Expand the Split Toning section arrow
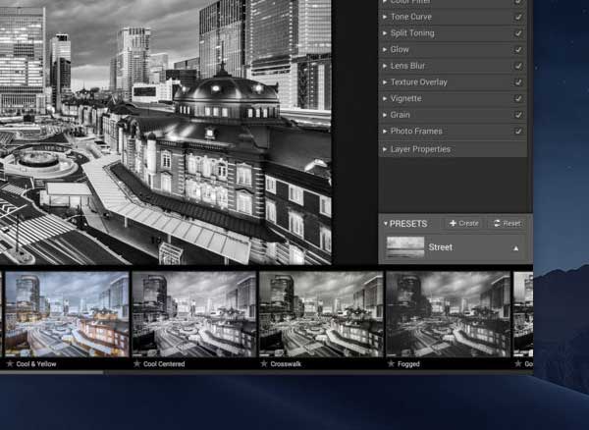This screenshot has height=430, width=589. 385,33
